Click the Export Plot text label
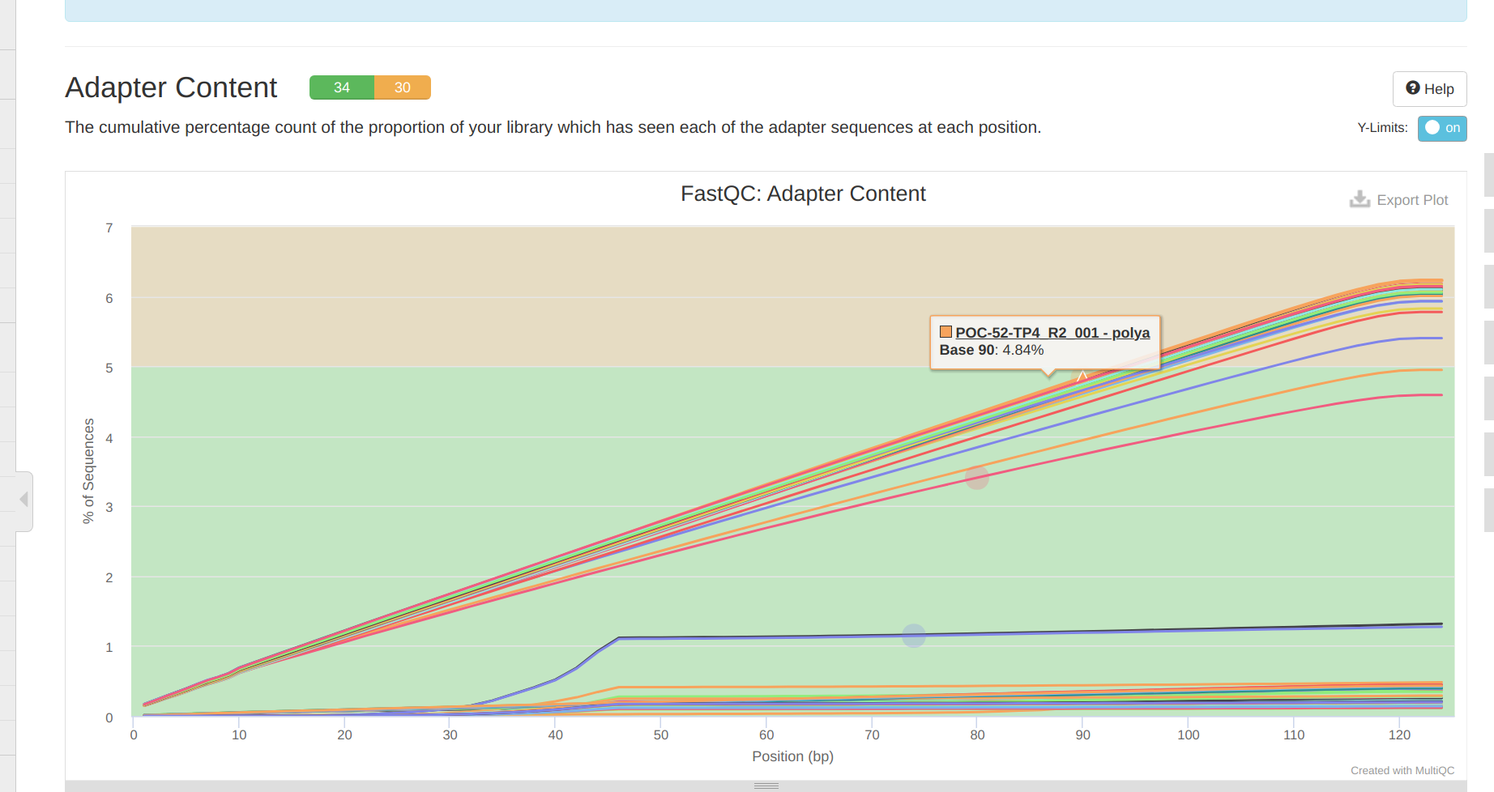Viewport: 1494px width, 792px height. (1412, 200)
